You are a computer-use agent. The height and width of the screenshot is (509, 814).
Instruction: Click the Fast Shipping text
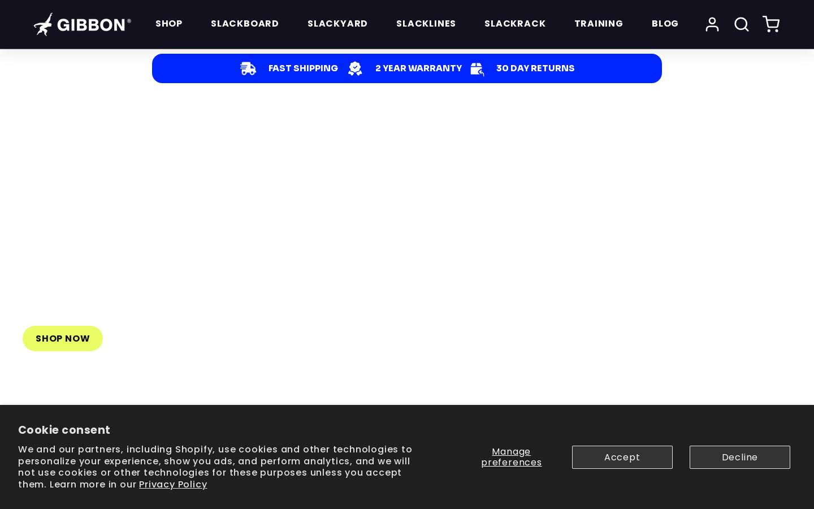(303, 68)
